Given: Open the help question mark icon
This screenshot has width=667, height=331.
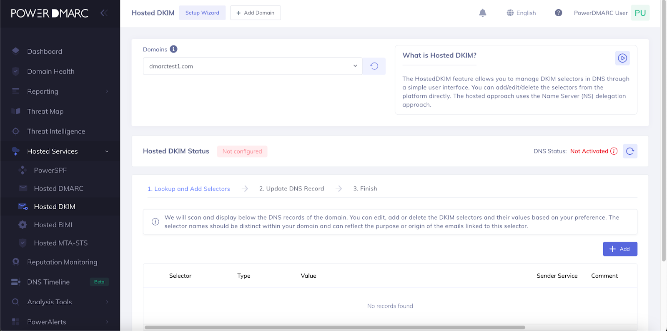Looking at the screenshot, I should pyautogui.click(x=559, y=13).
